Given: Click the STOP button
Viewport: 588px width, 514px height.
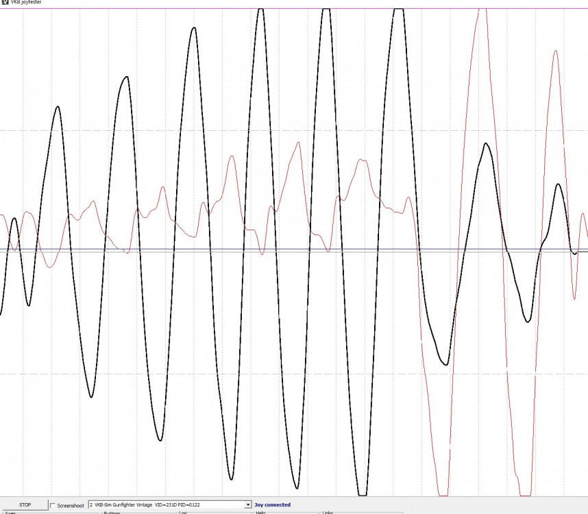Looking at the screenshot, I should (25, 504).
